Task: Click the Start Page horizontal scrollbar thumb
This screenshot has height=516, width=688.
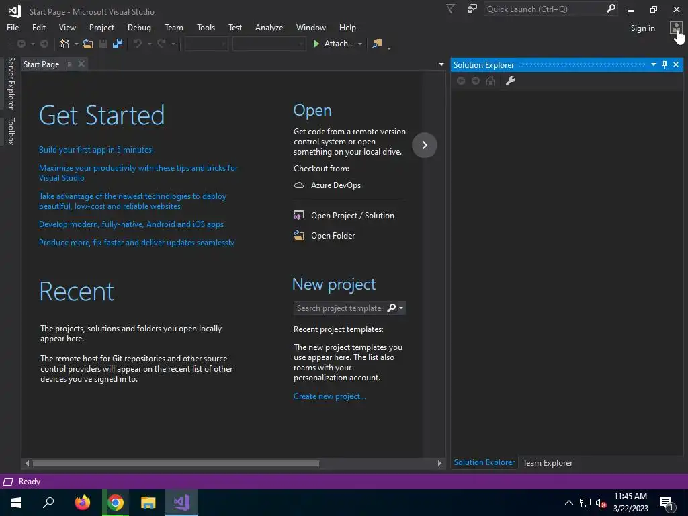Action: (x=175, y=463)
